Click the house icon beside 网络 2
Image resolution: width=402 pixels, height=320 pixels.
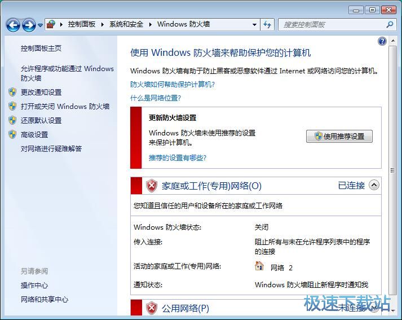(x=259, y=266)
